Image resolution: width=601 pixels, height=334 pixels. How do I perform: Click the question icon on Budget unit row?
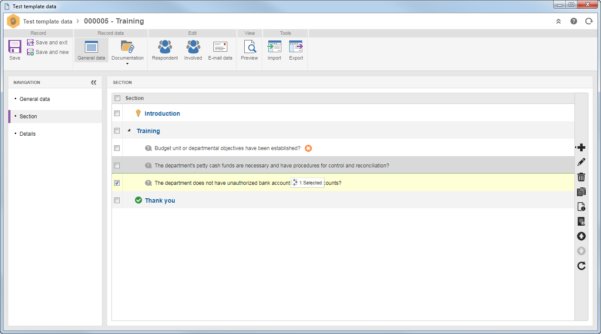148,148
